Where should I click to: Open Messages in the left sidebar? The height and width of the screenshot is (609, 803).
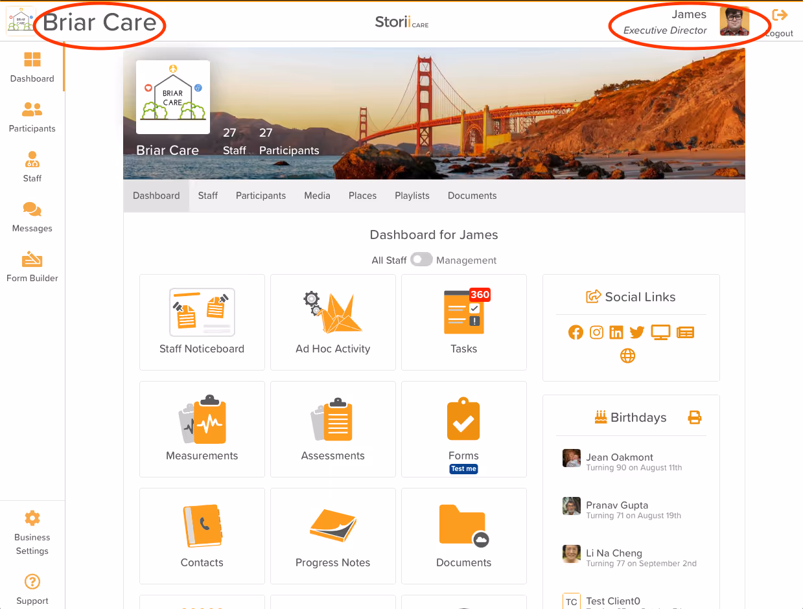pos(32,217)
